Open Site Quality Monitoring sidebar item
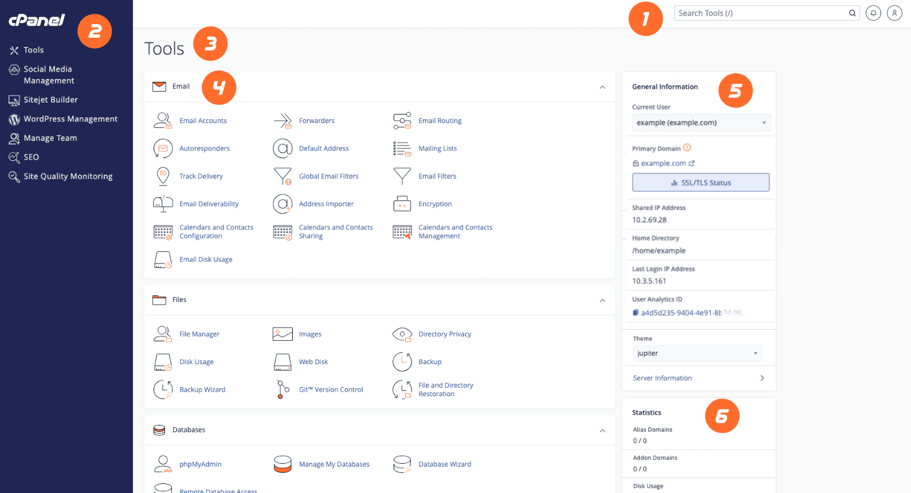The width and height of the screenshot is (911, 493). 68,176
